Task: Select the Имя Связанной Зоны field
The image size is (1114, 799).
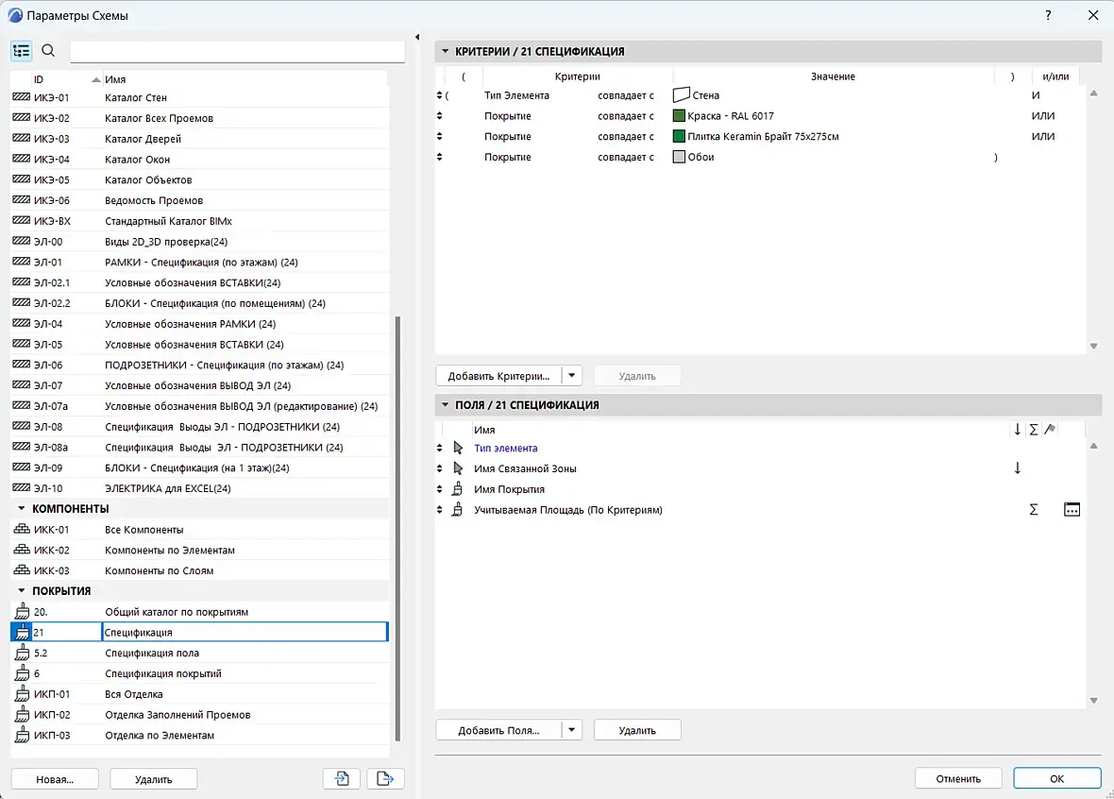Action: tap(525, 468)
